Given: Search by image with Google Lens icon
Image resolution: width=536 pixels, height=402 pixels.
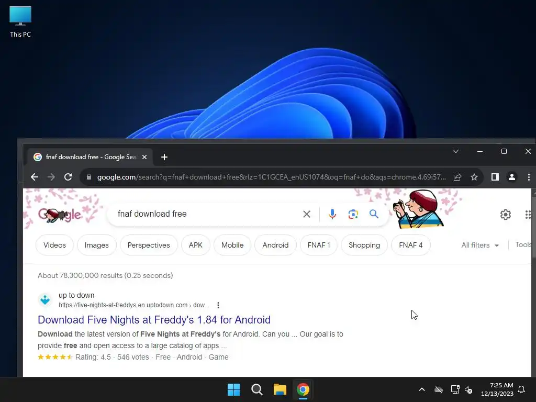Looking at the screenshot, I should tap(353, 214).
